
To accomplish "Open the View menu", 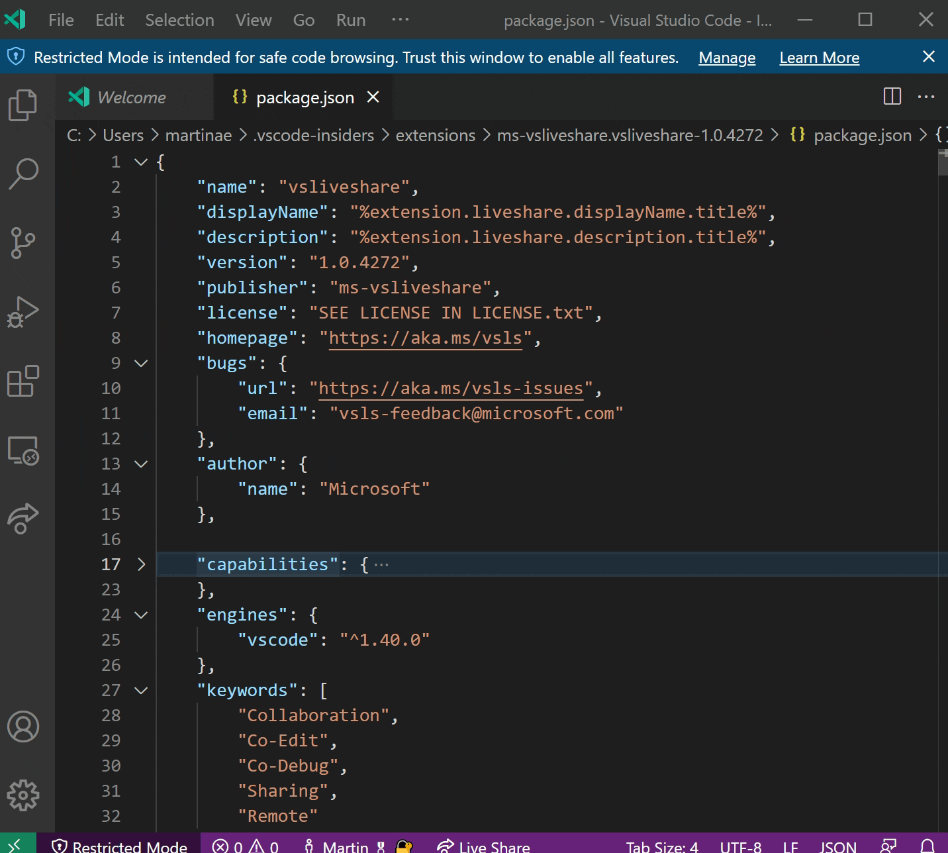I will tap(252, 20).
